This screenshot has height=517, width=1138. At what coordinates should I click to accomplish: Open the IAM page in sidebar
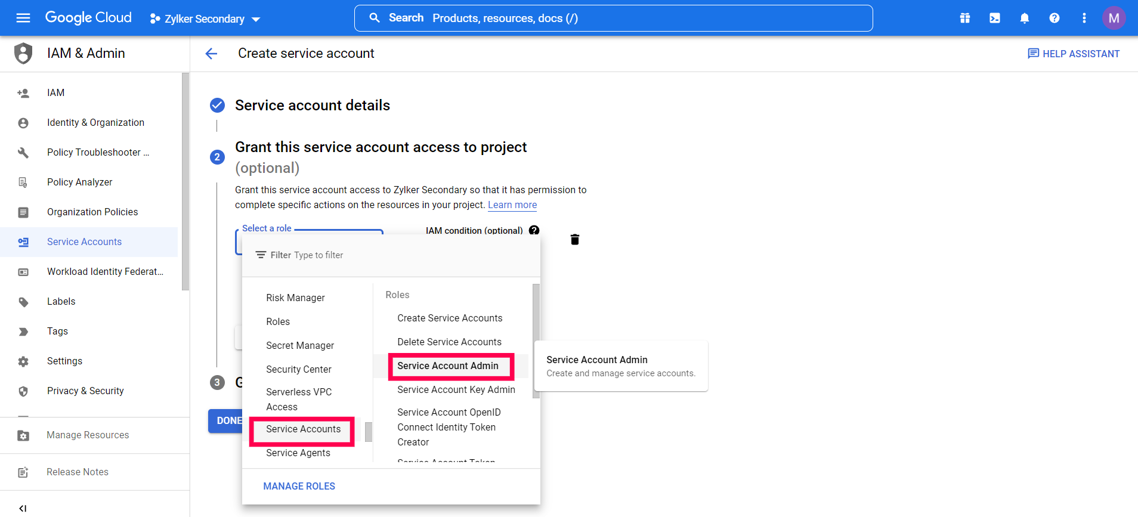(x=89, y=92)
